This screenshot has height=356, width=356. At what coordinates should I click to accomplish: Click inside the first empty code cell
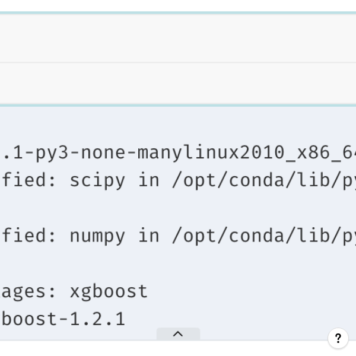(178, 38)
